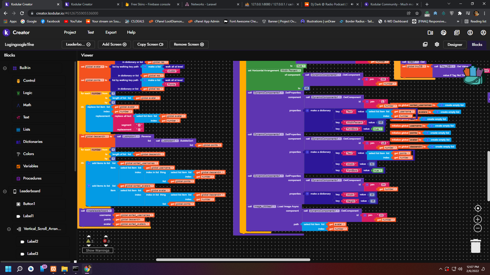Open the Leaderboard screen selector dropdown

click(x=78, y=44)
